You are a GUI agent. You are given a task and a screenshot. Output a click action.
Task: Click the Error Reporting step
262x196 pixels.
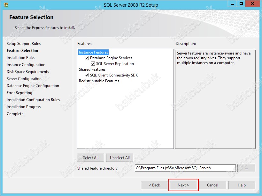click(19, 93)
